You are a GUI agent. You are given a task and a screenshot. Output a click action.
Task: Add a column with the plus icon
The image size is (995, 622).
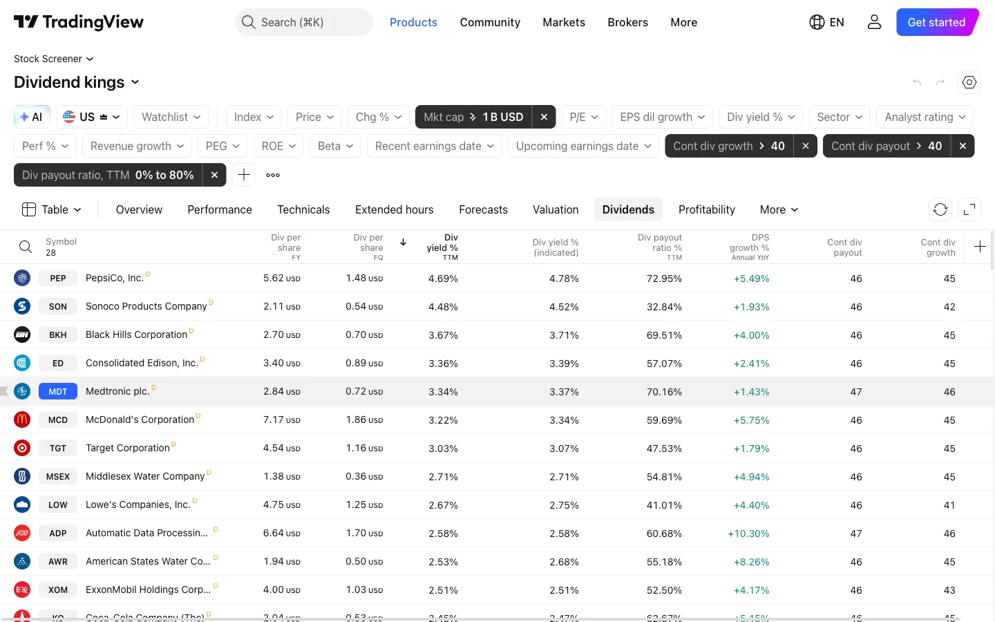(980, 247)
